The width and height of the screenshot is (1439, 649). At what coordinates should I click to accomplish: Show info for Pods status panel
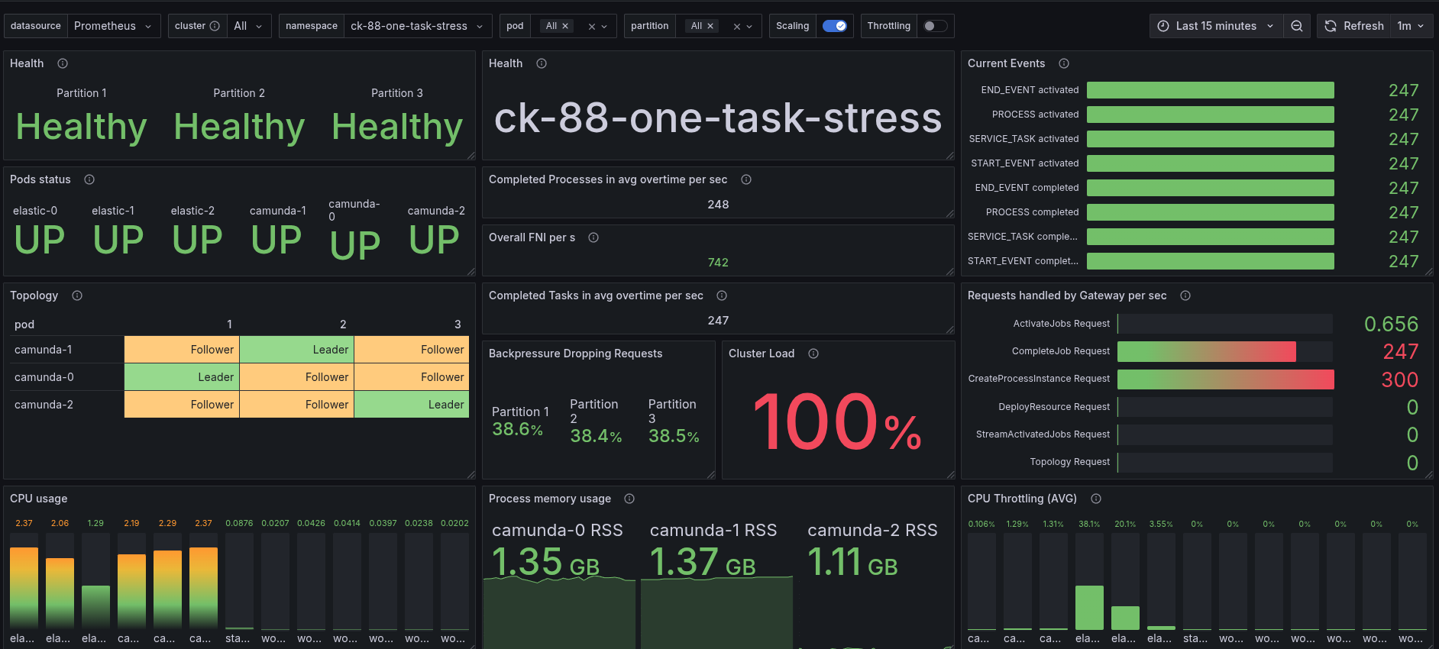pyautogui.click(x=89, y=179)
